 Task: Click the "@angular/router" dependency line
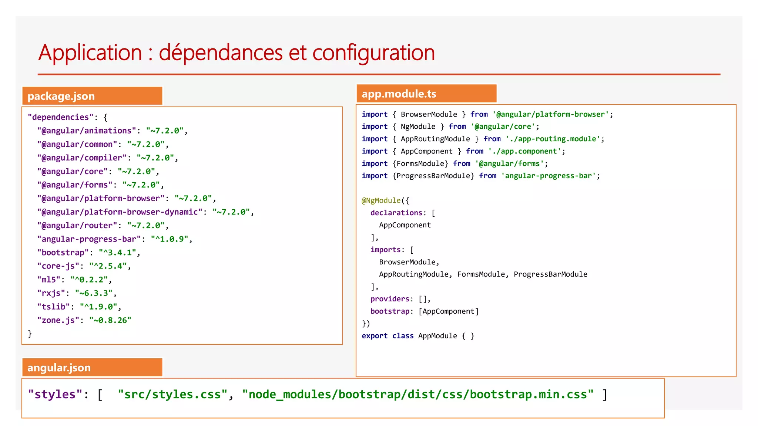[x=103, y=226]
